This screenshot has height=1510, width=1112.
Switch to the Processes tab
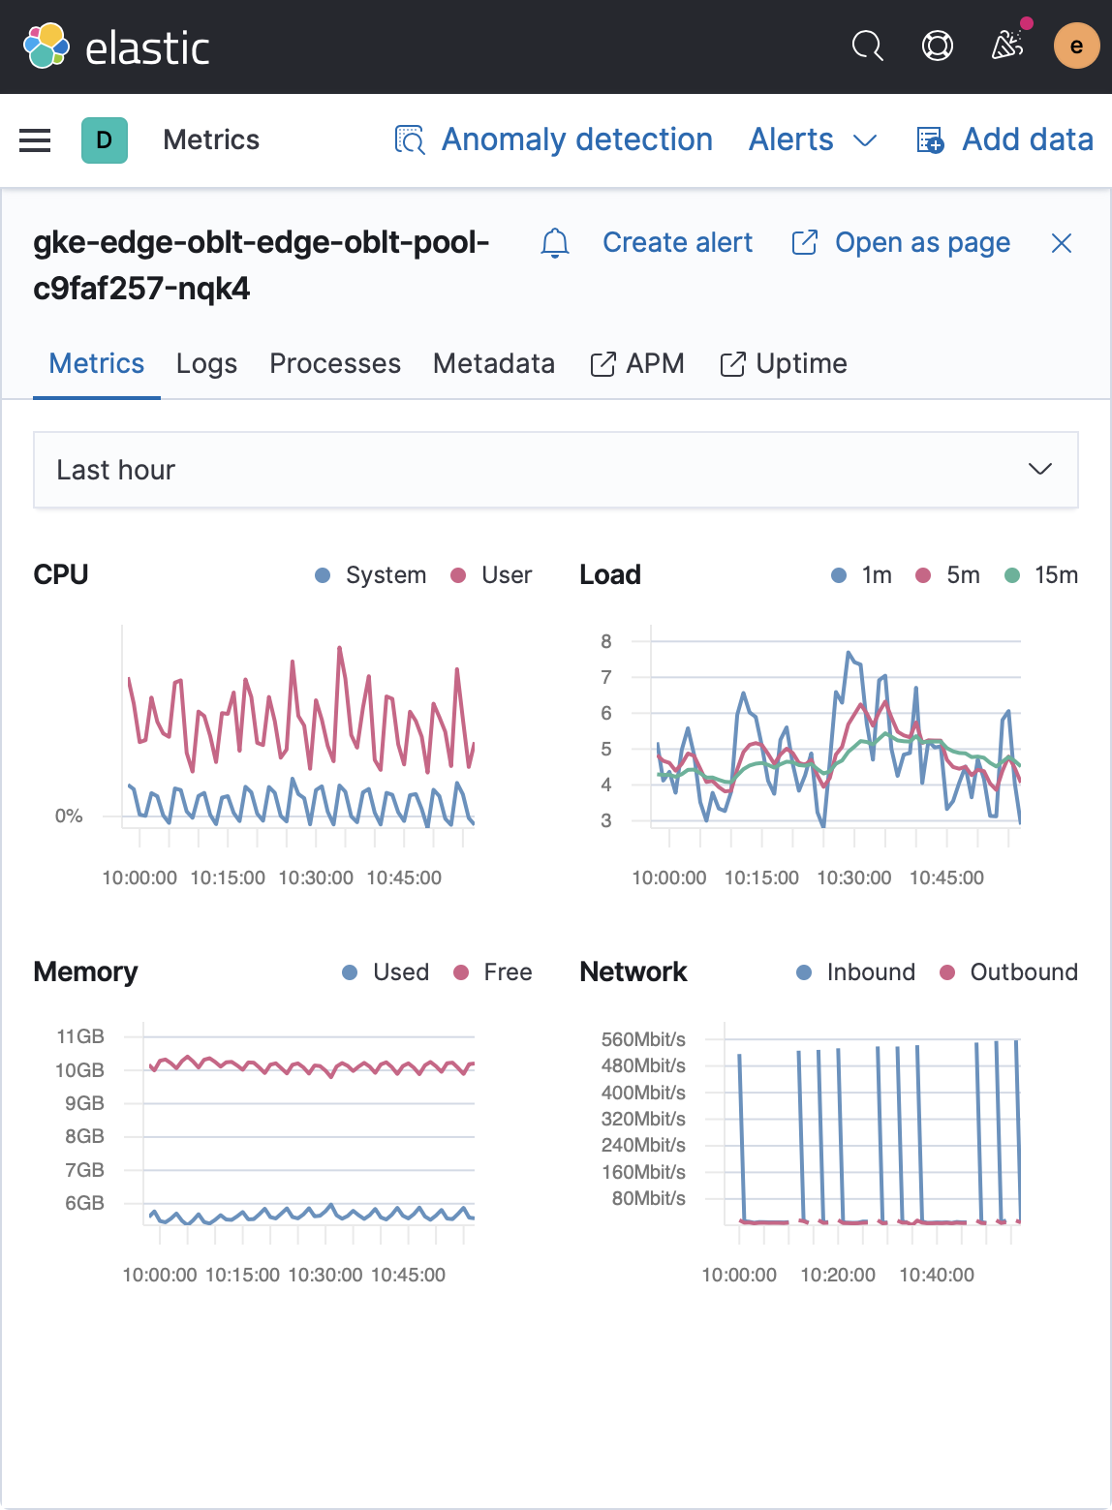335,364
